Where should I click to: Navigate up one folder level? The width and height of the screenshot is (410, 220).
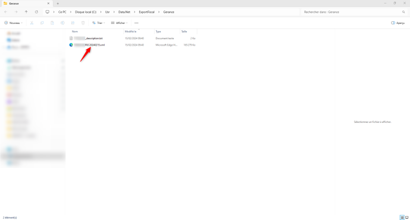[x=26, y=12]
